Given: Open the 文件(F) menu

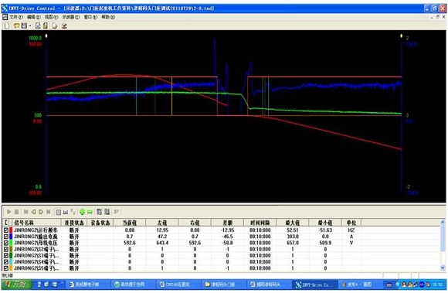Looking at the screenshot, I should [15, 17].
